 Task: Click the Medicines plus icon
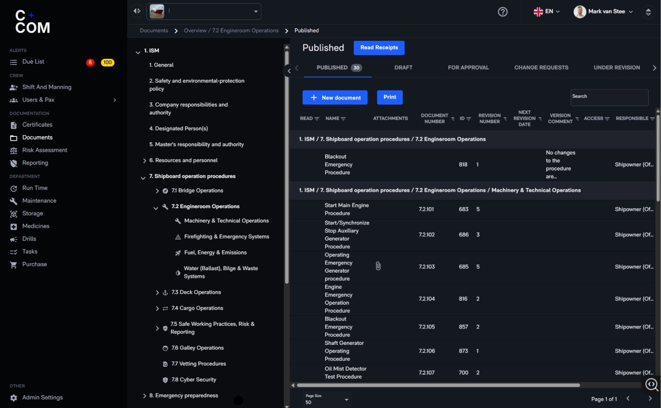coord(14,227)
